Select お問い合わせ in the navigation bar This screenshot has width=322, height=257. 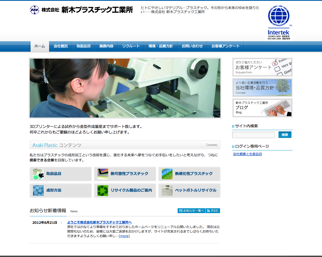pyautogui.click(x=192, y=46)
